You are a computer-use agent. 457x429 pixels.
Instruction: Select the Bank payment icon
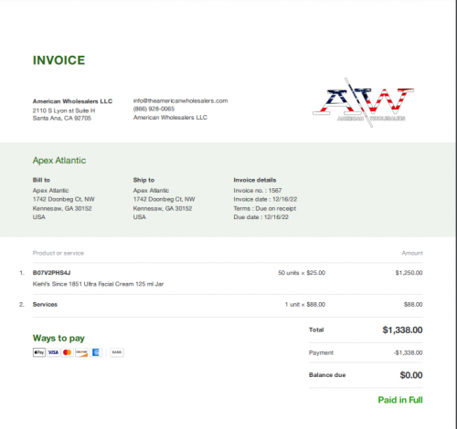tap(117, 352)
